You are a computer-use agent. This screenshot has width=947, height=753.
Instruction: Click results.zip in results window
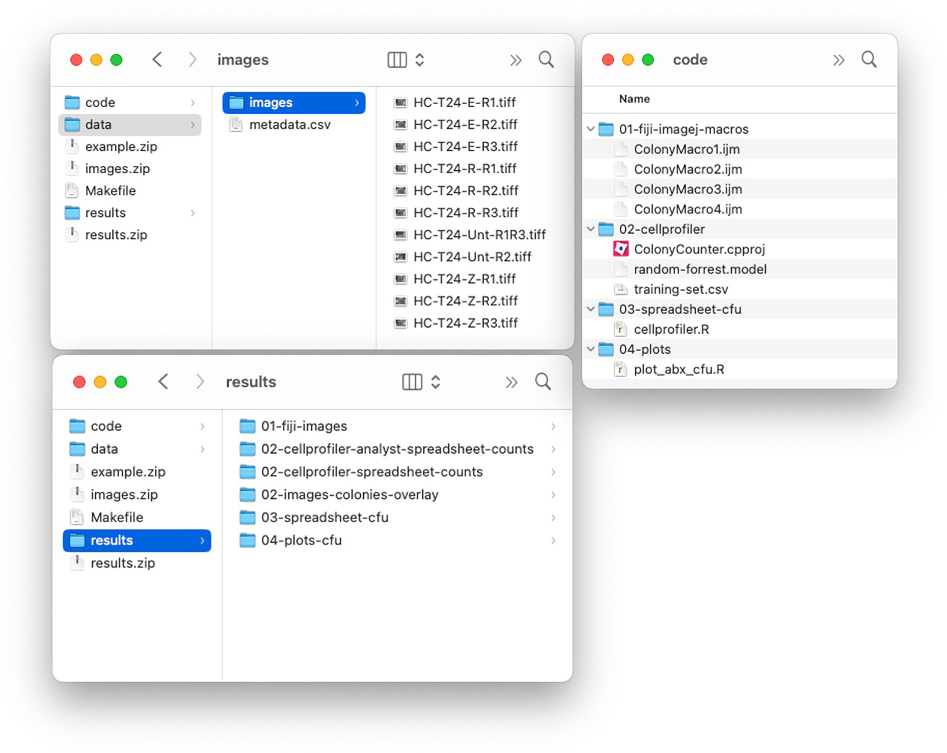click(123, 563)
